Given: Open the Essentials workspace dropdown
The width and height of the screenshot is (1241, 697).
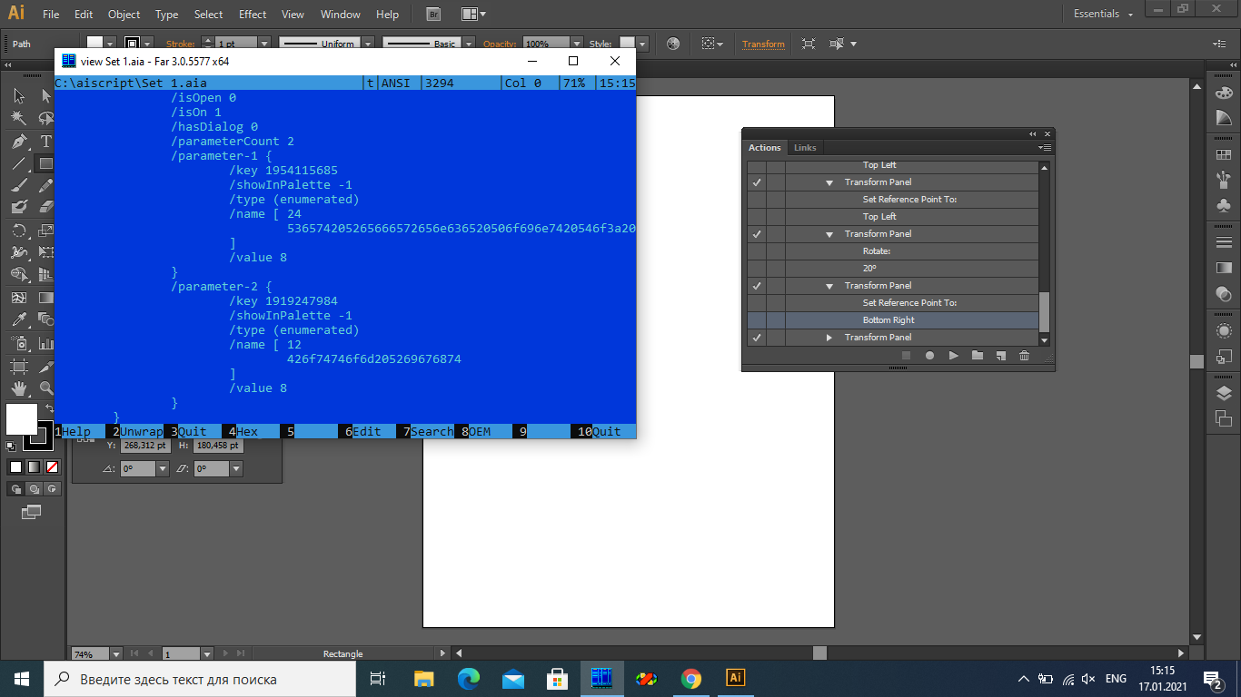Looking at the screenshot, I should click(x=1104, y=15).
